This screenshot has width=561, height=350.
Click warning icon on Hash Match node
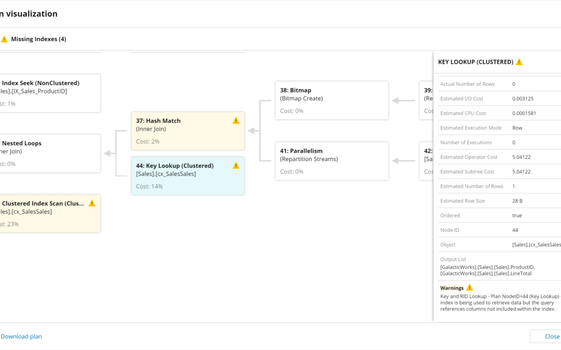[x=236, y=121]
